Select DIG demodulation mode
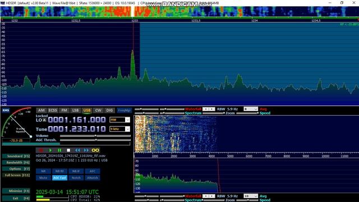The height and width of the screenshot is (202, 359). pyautogui.click(x=109, y=111)
